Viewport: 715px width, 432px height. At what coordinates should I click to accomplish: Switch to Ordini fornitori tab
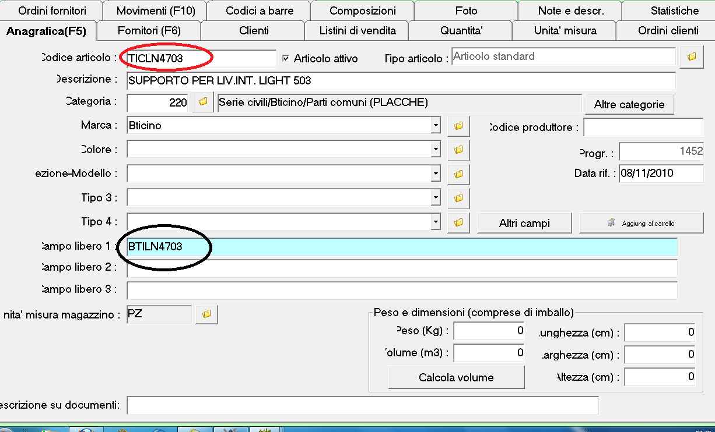[x=52, y=10]
